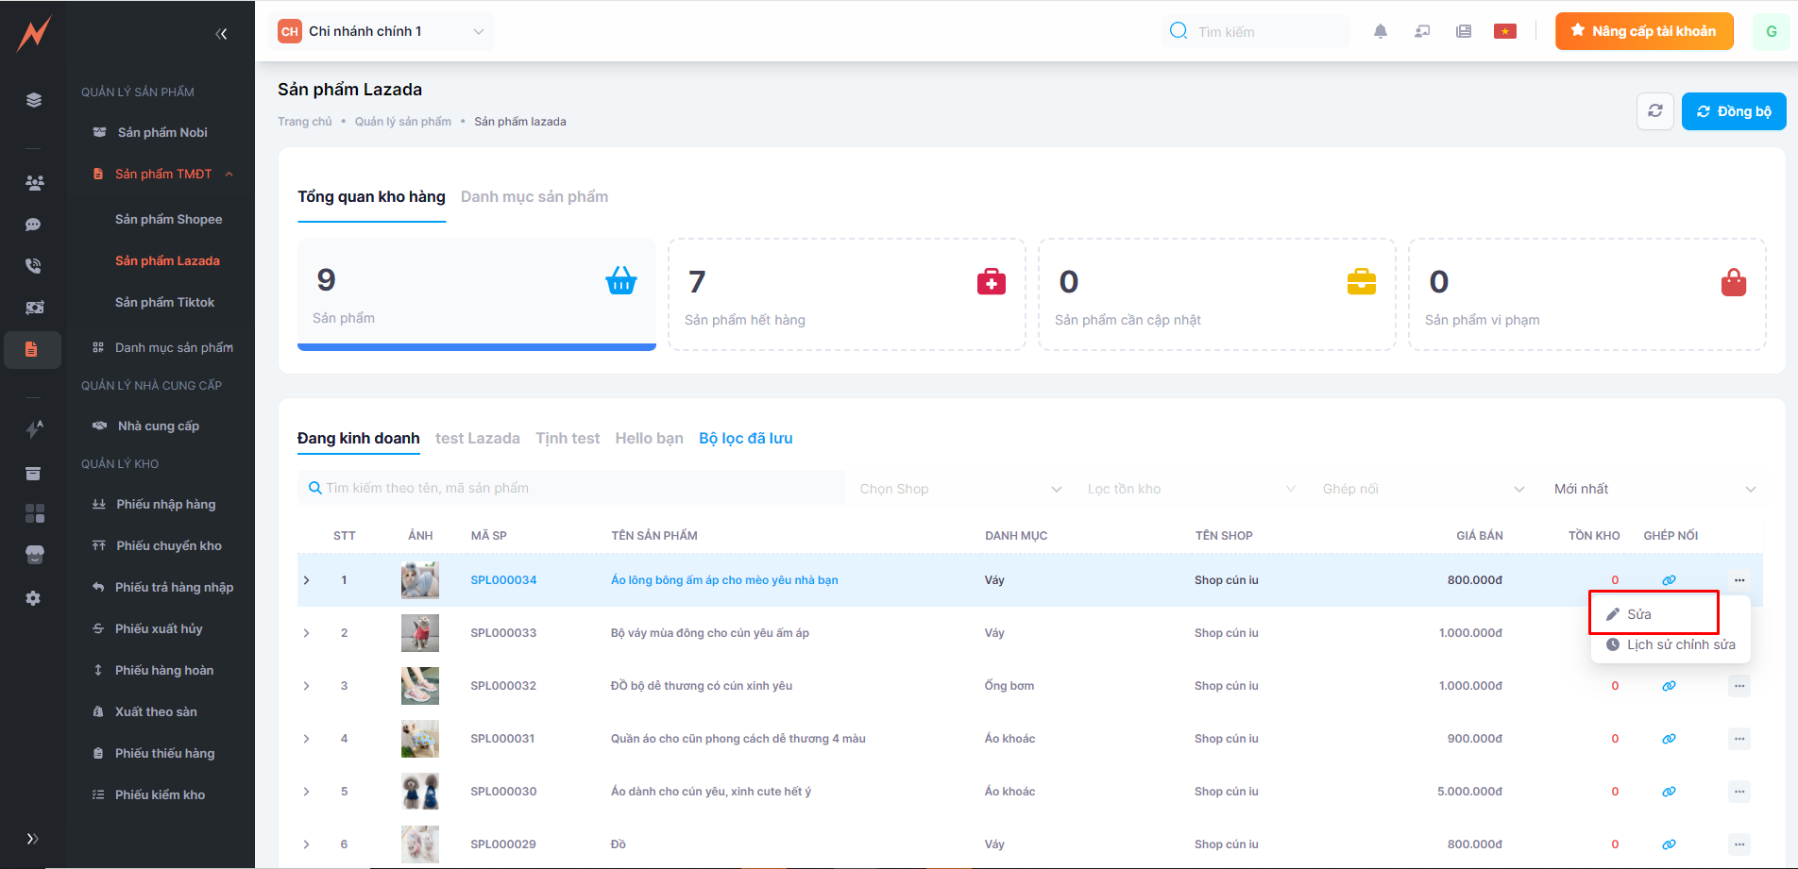Click thumbnail image of product SPL000033
Viewport: 1798px width, 869px height.
pyautogui.click(x=420, y=633)
